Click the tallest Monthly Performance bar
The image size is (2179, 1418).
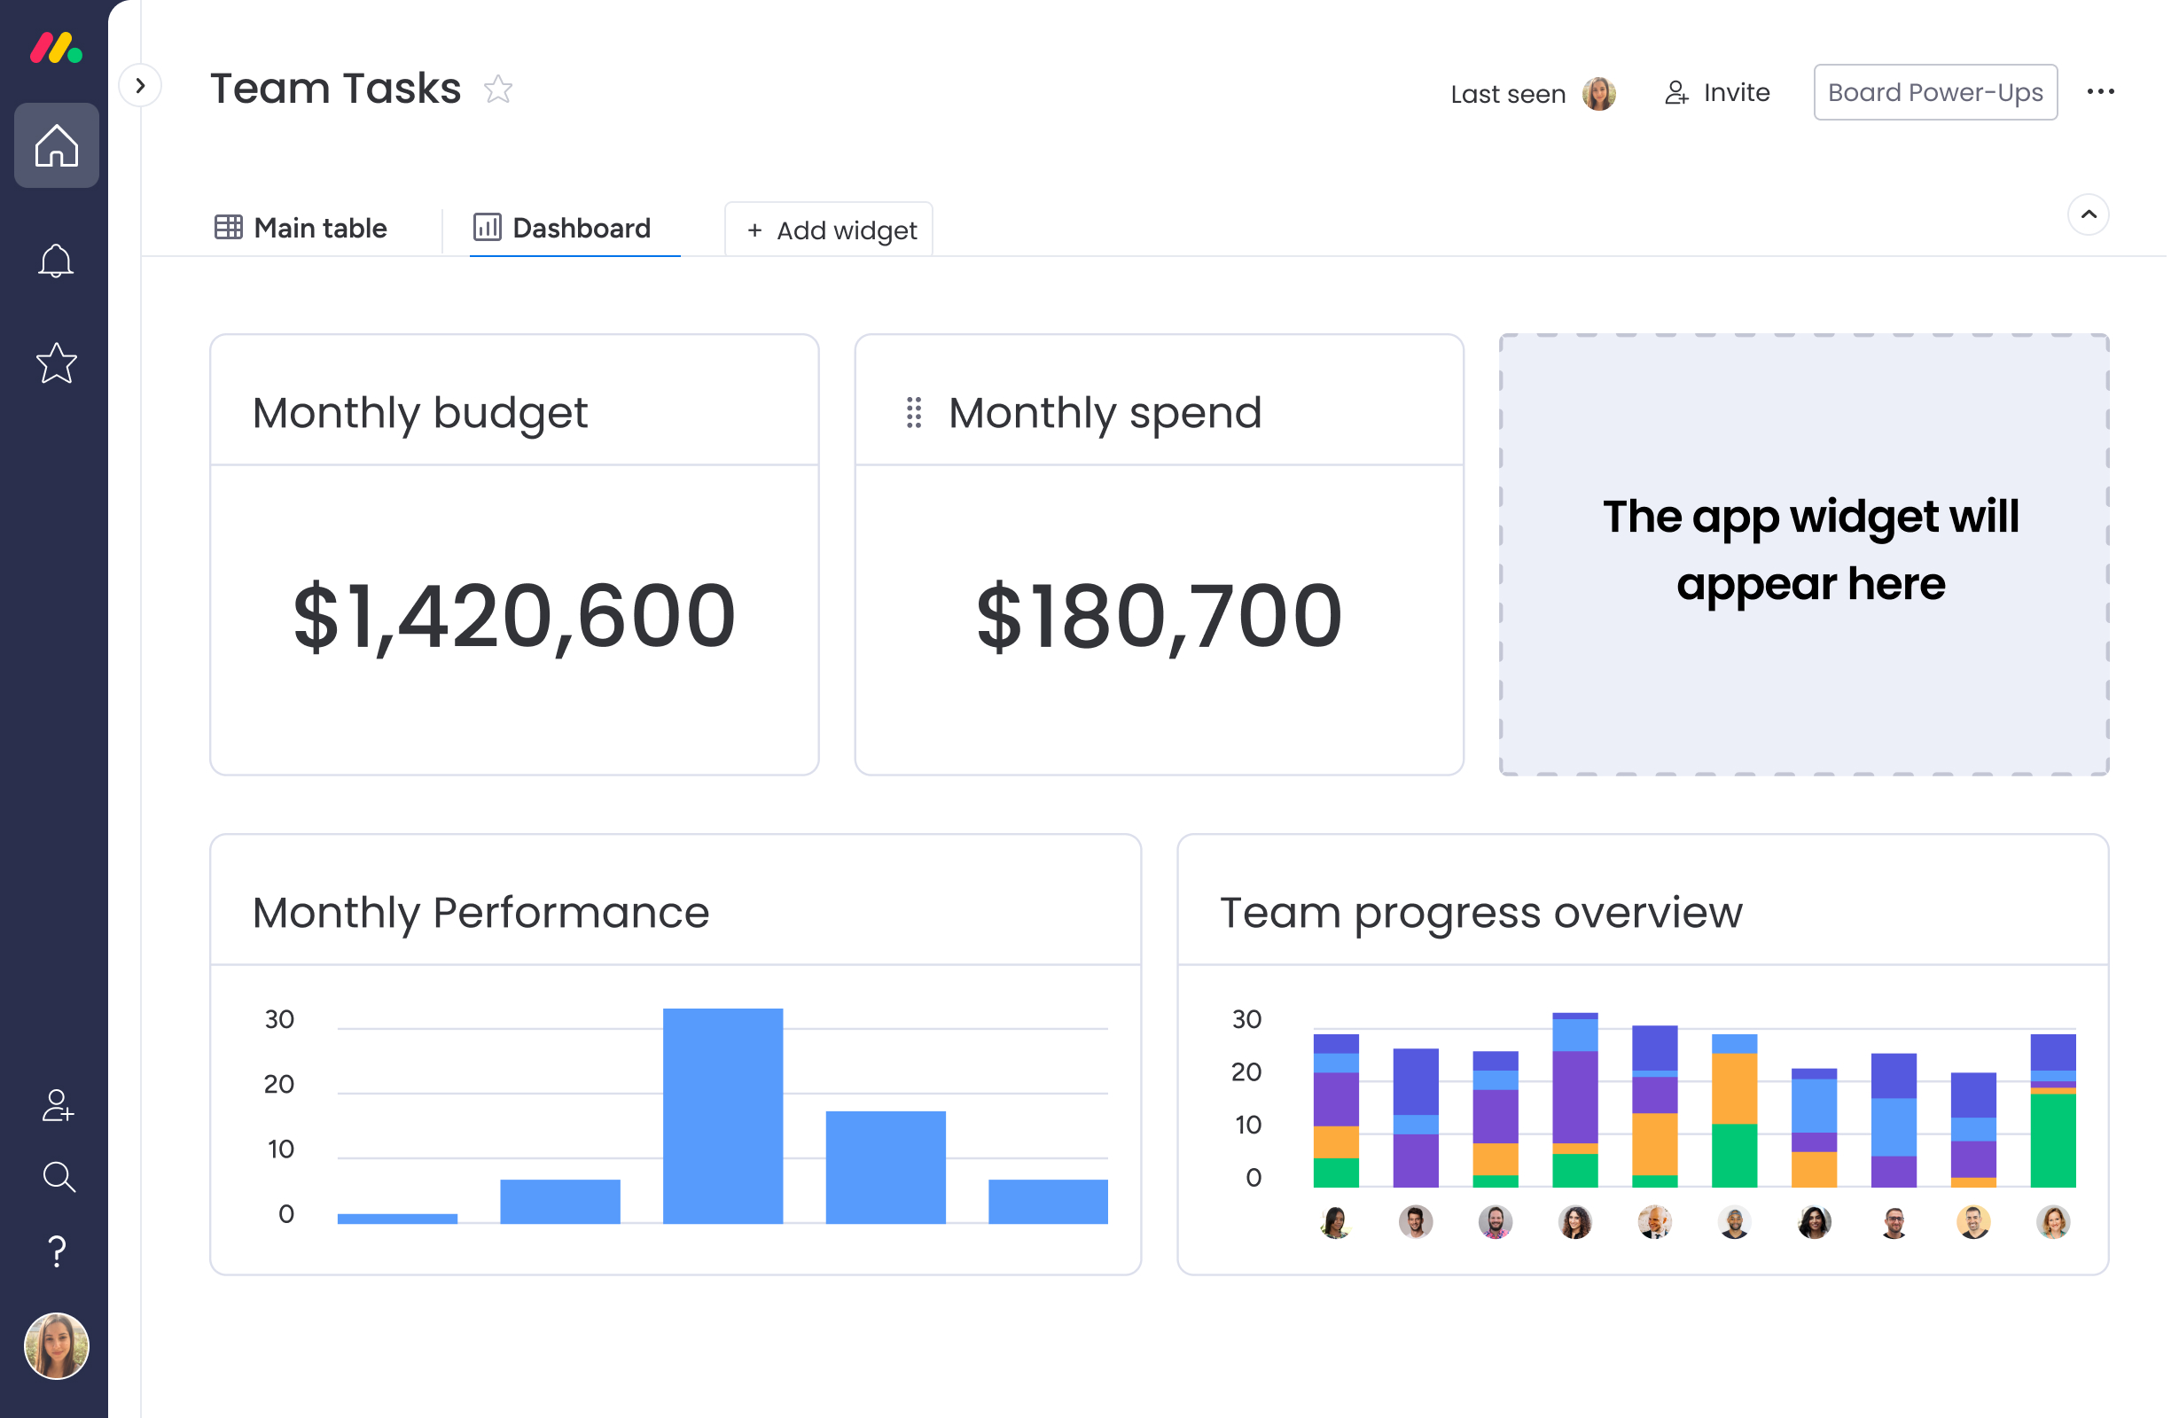(x=722, y=1115)
